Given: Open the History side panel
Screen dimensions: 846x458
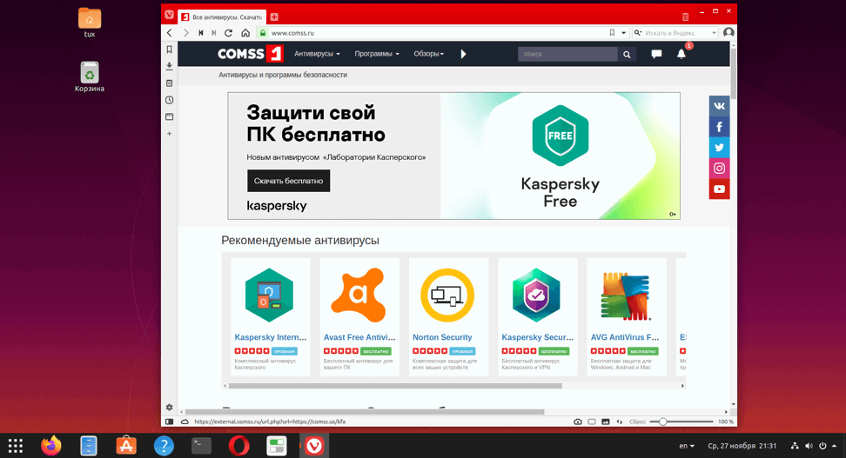Looking at the screenshot, I should [x=170, y=100].
